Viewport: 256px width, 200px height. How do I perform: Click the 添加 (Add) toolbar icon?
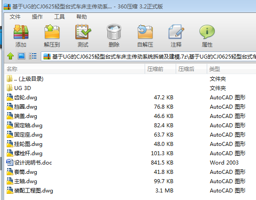click(x=21, y=32)
